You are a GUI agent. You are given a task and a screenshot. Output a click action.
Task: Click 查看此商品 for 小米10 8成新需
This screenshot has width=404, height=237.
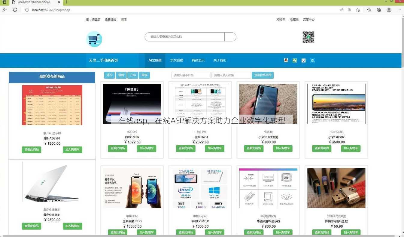pos(254,148)
